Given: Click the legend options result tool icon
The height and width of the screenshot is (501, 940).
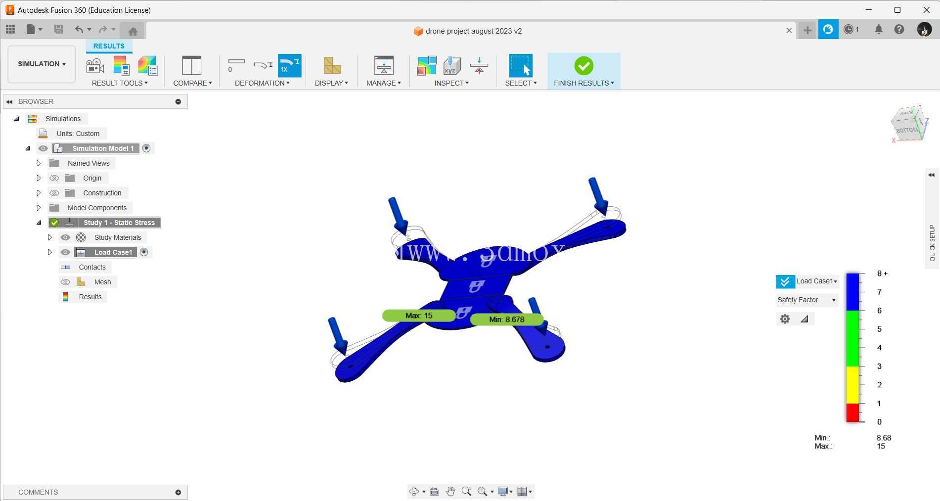Looking at the screenshot, I should click(x=121, y=66).
